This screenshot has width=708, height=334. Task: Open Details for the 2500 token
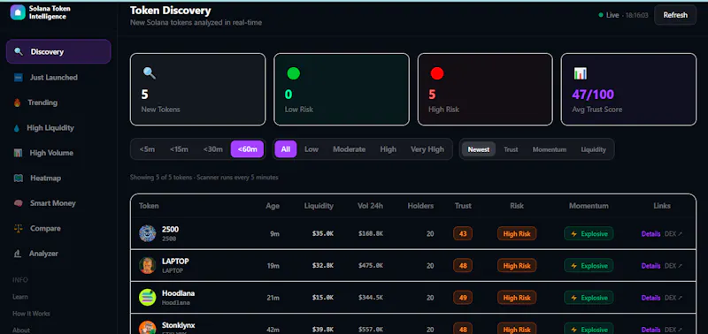tap(650, 234)
